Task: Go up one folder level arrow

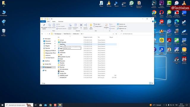Action: coord(50,34)
